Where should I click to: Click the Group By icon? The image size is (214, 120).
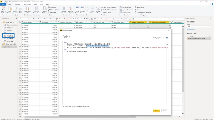(98, 9)
